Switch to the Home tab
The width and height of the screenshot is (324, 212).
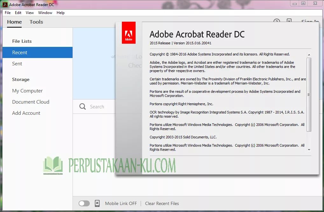point(14,22)
